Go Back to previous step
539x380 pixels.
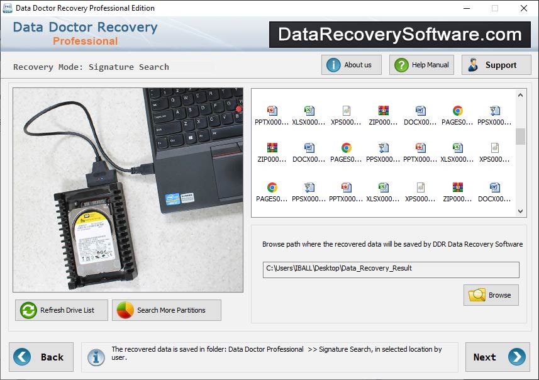(x=42, y=357)
